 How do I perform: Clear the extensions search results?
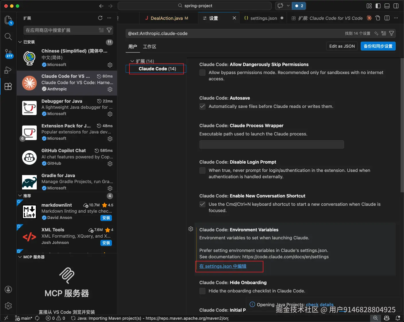pos(101,30)
